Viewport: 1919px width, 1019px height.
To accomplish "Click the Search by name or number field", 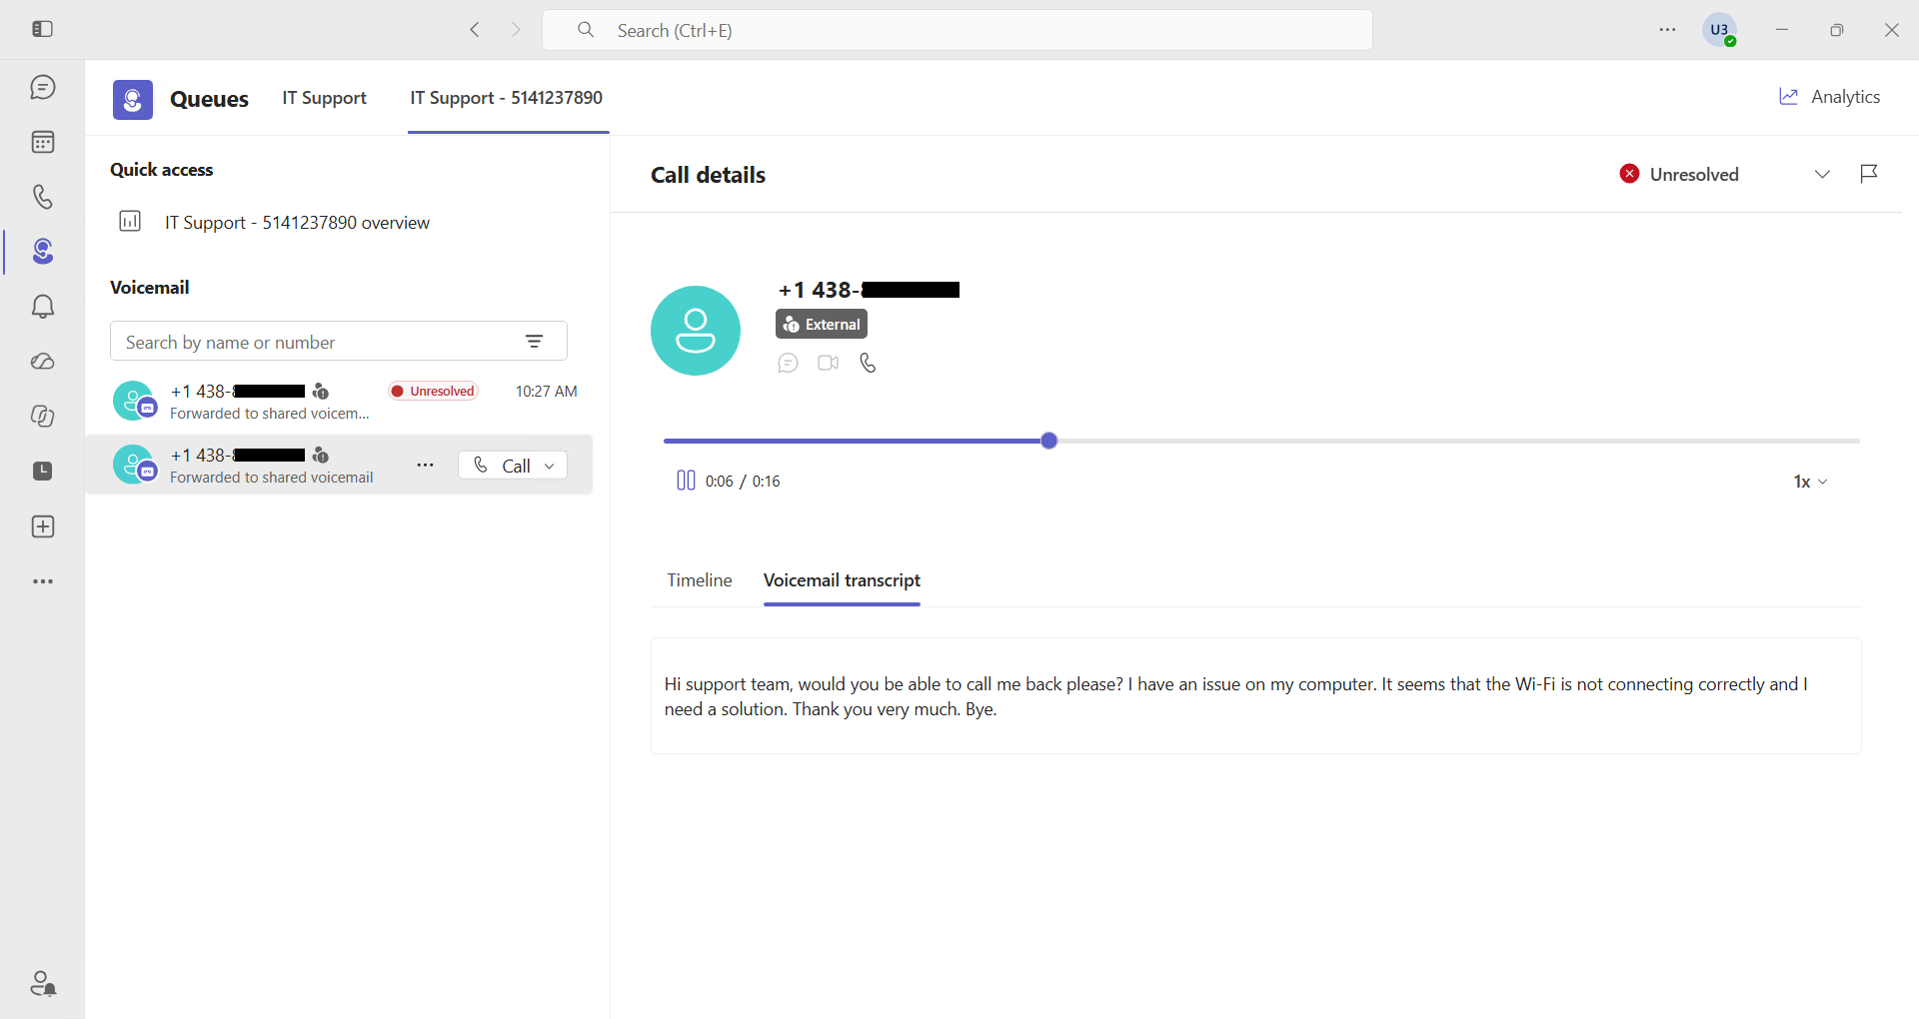I will (339, 342).
